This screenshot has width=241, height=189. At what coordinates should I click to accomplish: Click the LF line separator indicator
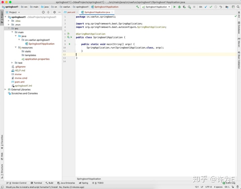(202, 187)
